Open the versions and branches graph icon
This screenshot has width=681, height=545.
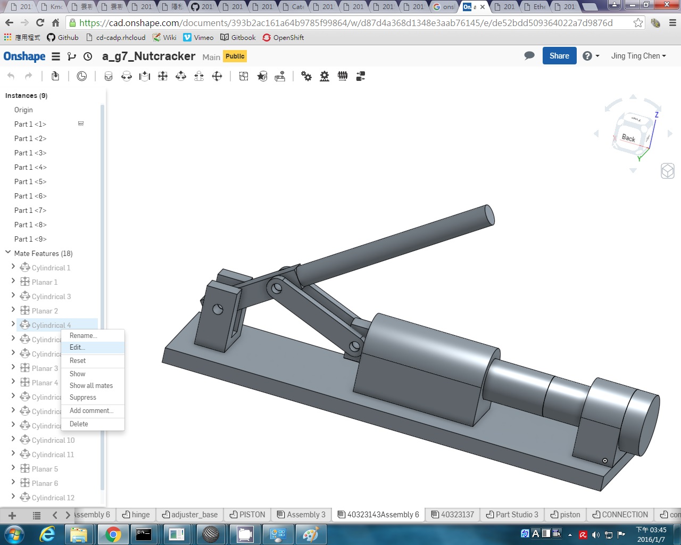tap(72, 56)
